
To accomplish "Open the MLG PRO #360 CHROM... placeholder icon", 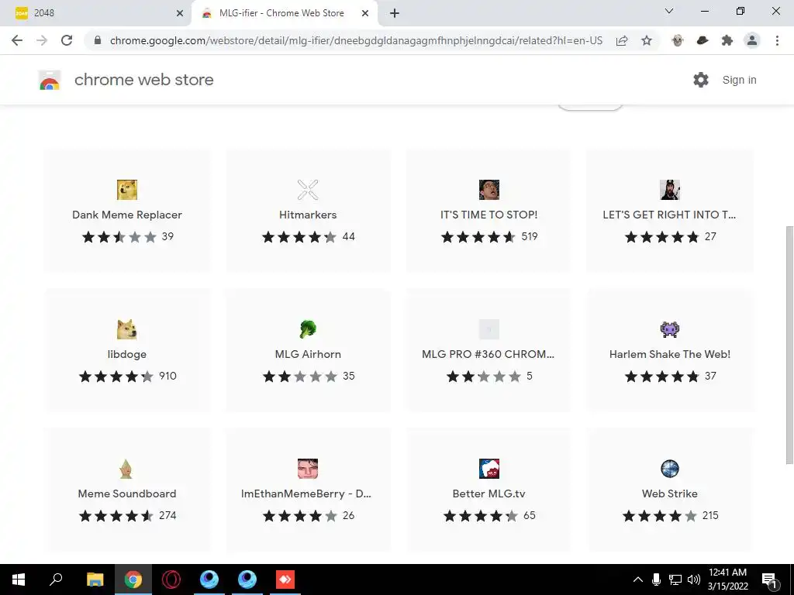I will 488,329.
